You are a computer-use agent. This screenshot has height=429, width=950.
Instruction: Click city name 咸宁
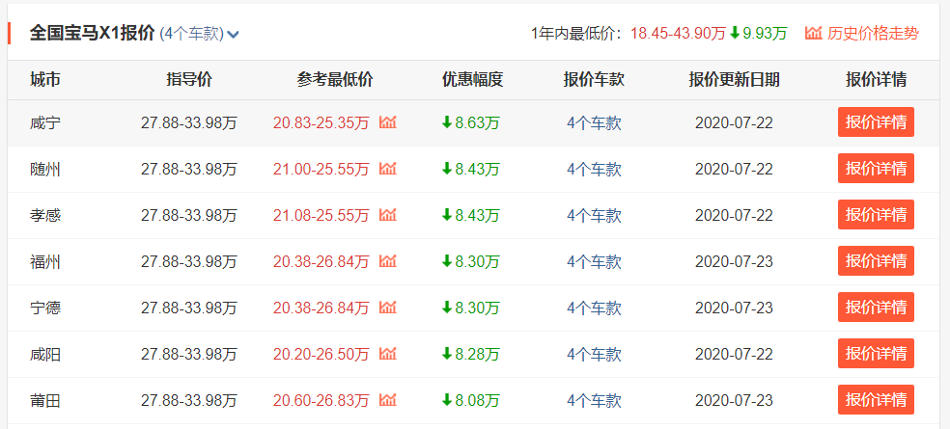tap(44, 122)
